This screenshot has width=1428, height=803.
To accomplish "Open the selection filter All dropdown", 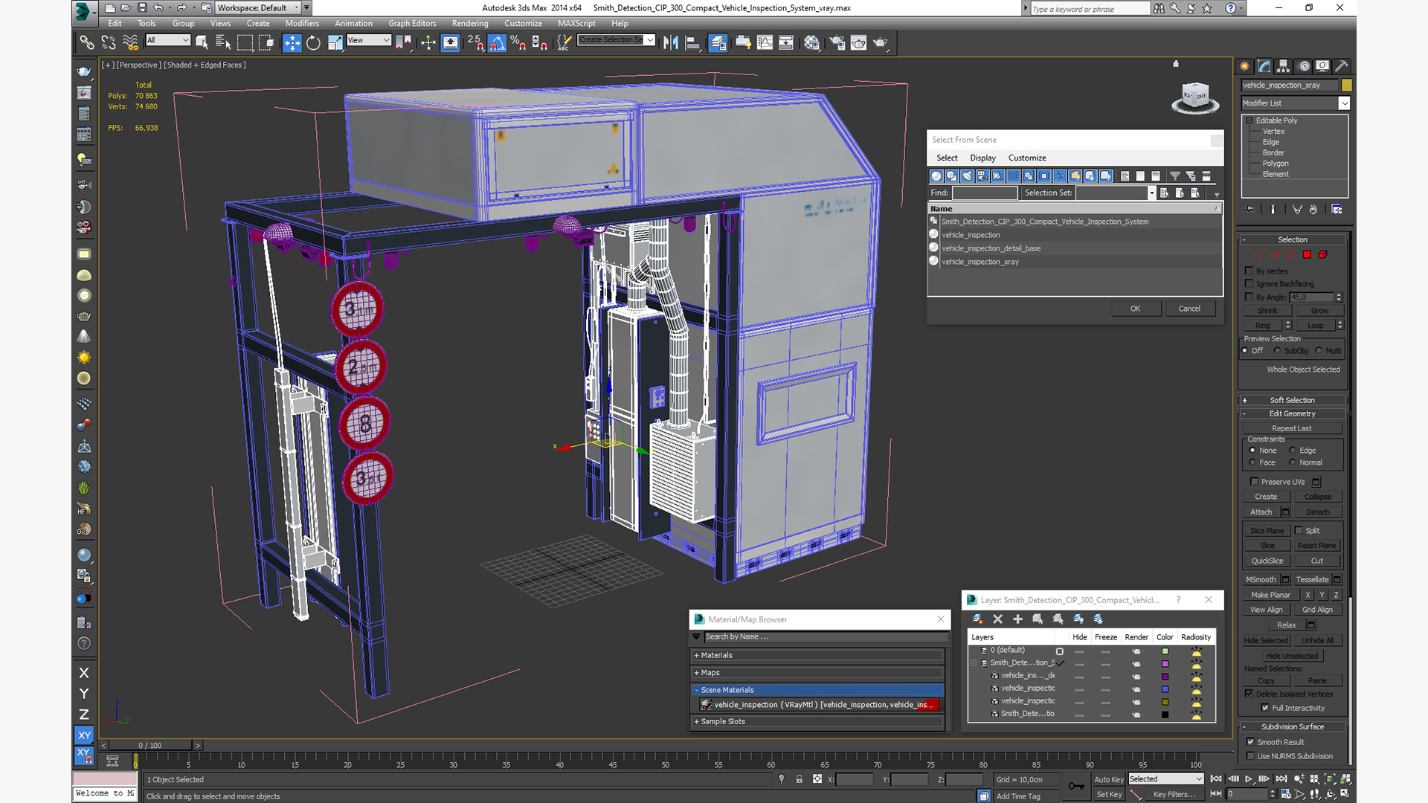I will (x=168, y=40).
